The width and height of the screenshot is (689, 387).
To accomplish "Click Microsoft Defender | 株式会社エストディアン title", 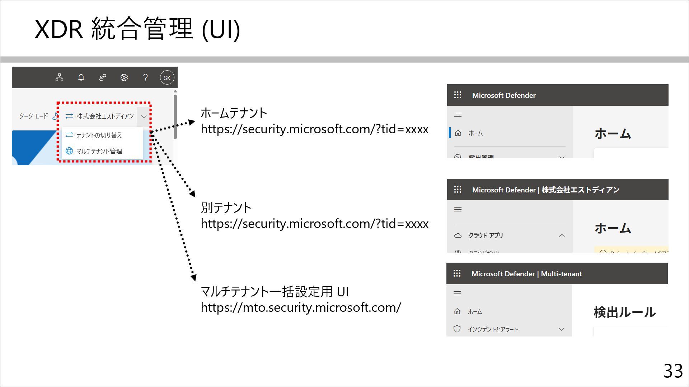I will pos(546,190).
